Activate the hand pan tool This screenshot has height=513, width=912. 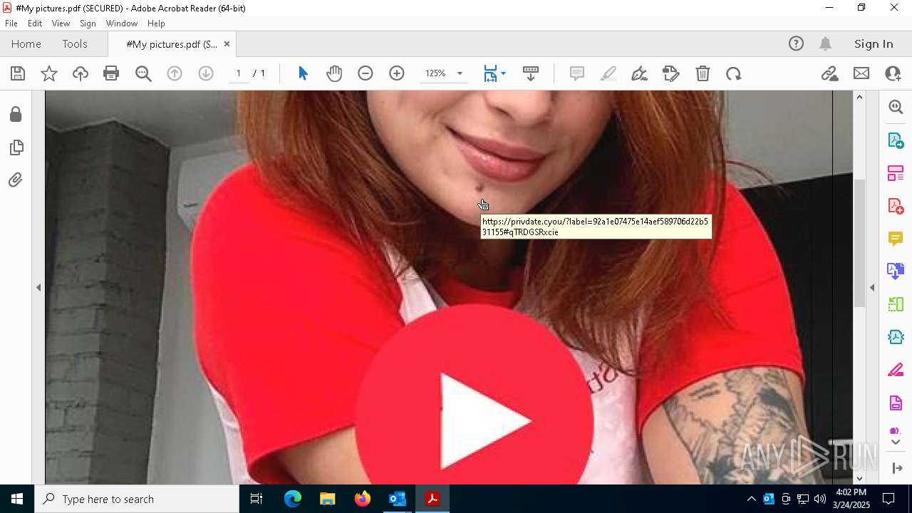pyautogui.click(x=334, y=73)
